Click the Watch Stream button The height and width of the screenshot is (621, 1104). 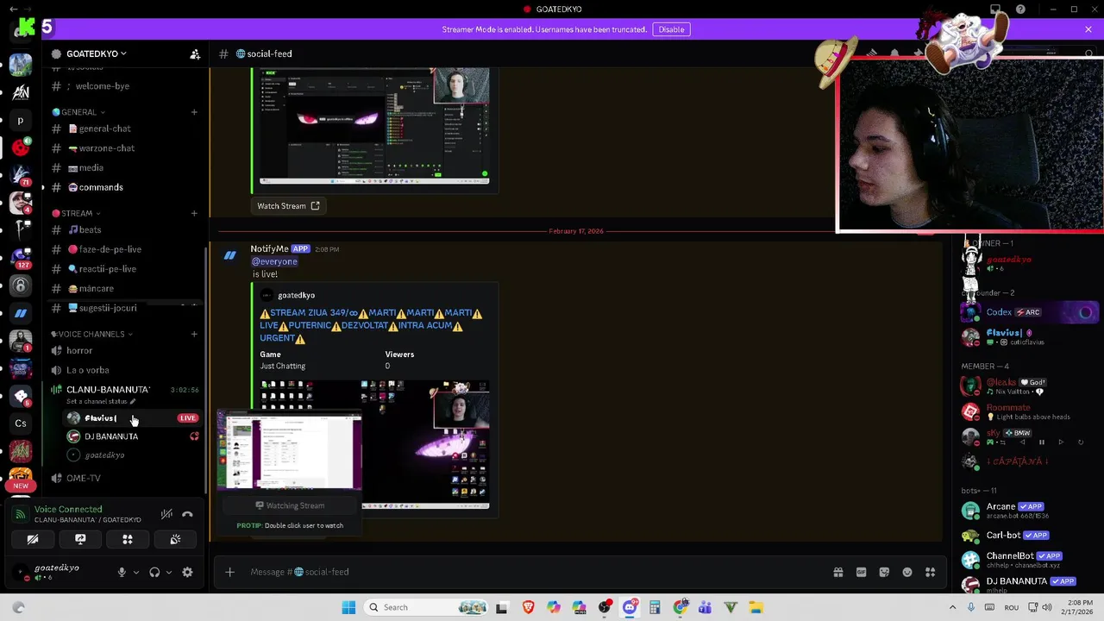pyautogui.click(x=289, y=206)
